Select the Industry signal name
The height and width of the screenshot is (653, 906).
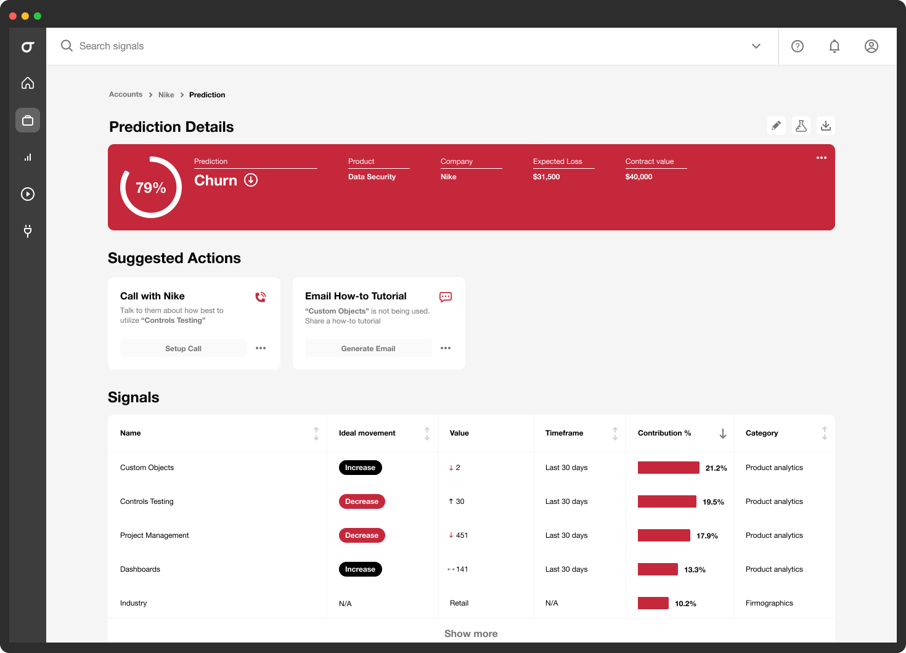(x=134, y=603)
